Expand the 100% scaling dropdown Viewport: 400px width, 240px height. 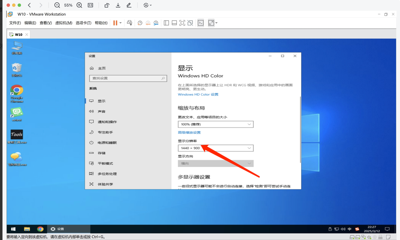click(x=215, y=124)
